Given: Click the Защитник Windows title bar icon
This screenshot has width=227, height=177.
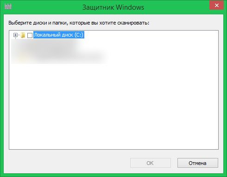Looking at the screenshot, I should [8, 6].
